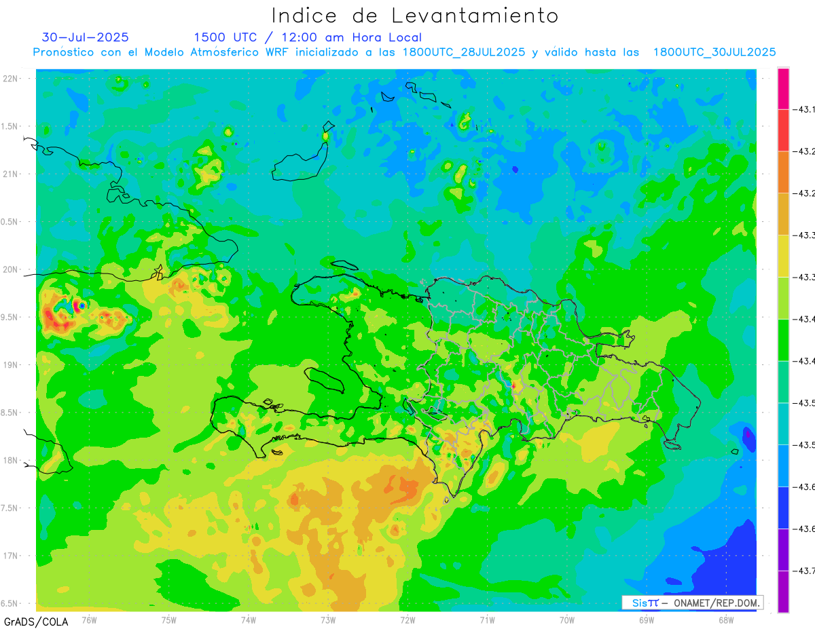Click the date '30-Jul-2025' in the header
The height and width of the screenshot is (629, 815).
pyautogui.click(x=85, y=37)
